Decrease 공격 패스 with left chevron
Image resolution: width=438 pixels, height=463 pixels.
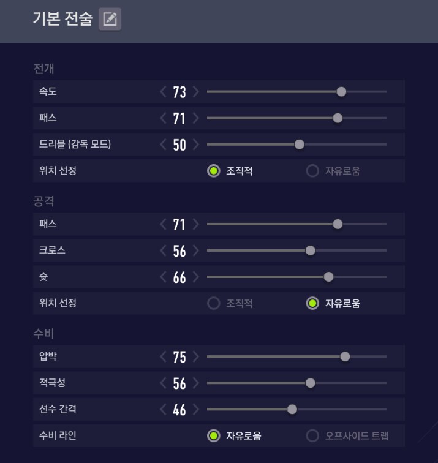163,224
